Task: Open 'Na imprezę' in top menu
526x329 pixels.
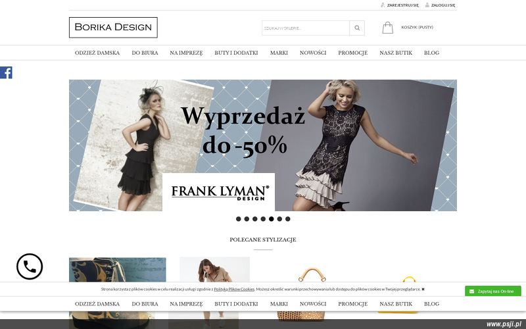Action: point(186,53)
